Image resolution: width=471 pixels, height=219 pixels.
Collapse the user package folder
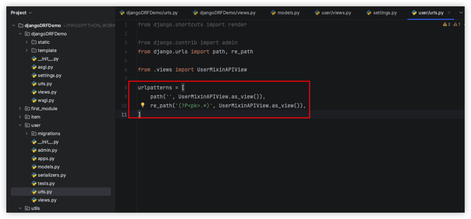tap(20, 125)
